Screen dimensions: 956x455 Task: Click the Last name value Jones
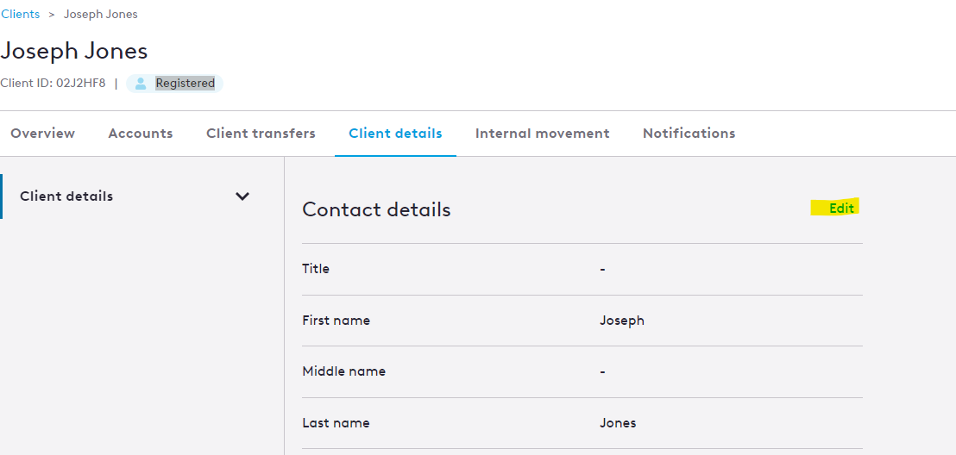[x=618, y=423]
